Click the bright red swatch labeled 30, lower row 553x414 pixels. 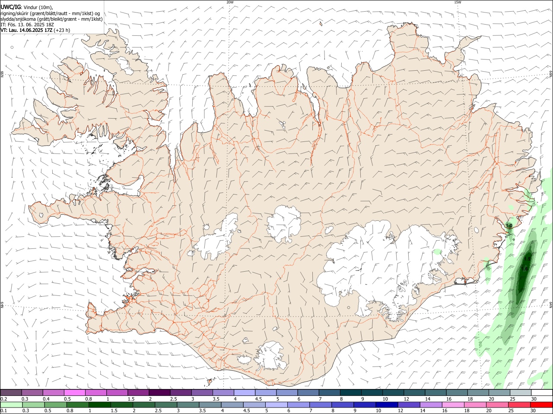(x=541, y=405)
